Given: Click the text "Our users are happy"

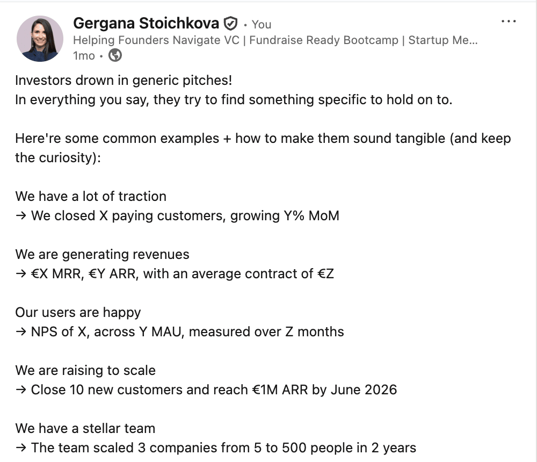Looking at the screenshot, I should (78, 312).
